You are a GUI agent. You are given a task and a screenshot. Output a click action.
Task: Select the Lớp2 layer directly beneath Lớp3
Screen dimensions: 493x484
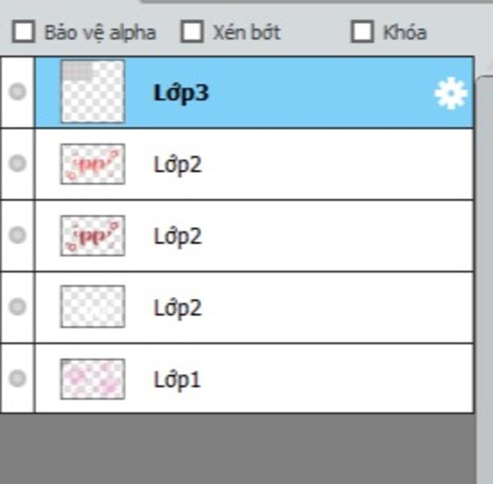point(254,164)
